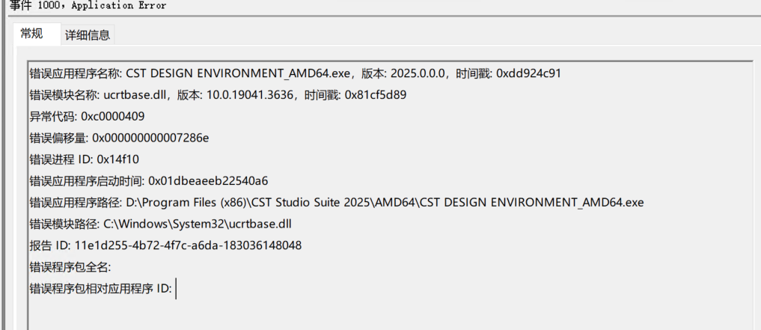Click the 错误程序包全名 line

[70, 267]
